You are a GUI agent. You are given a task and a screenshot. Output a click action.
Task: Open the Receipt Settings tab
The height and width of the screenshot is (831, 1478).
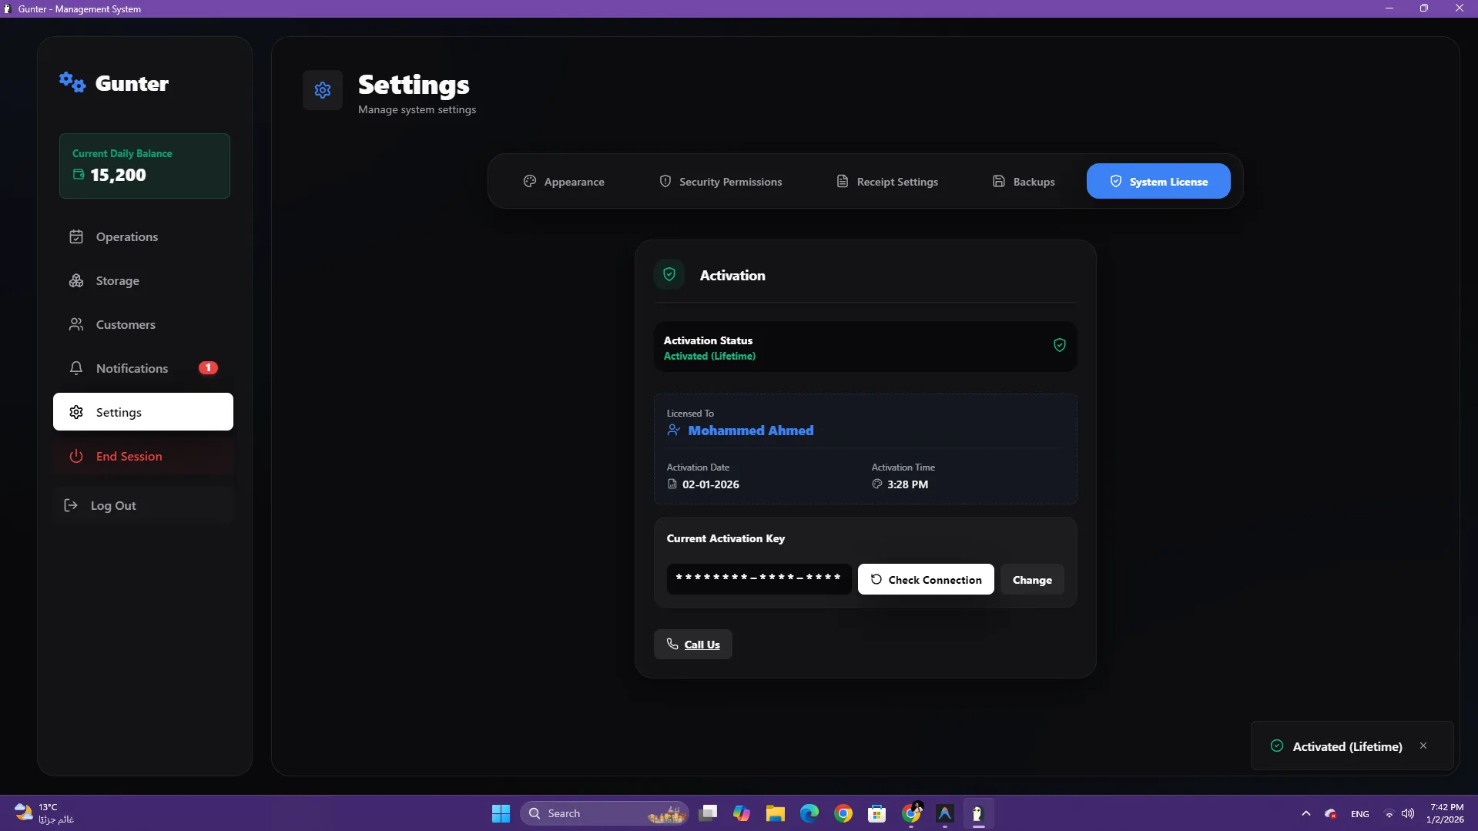point(887,182)
